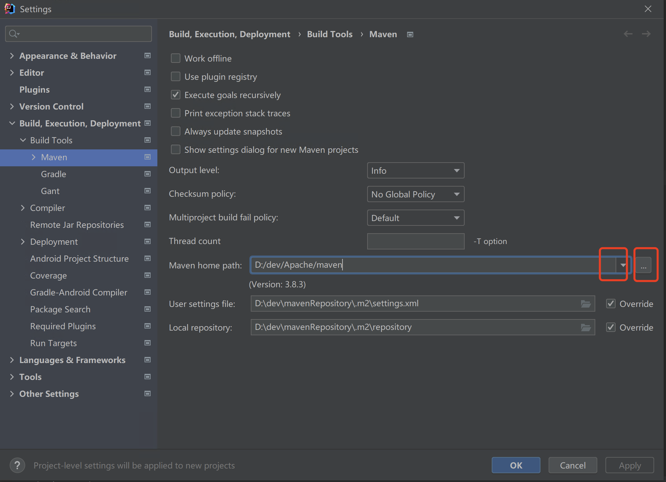Select Gradle in the settings tree

point(53,174)
